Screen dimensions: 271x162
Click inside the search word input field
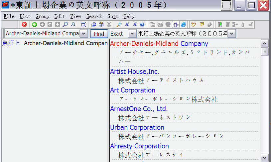pos(42,34)
